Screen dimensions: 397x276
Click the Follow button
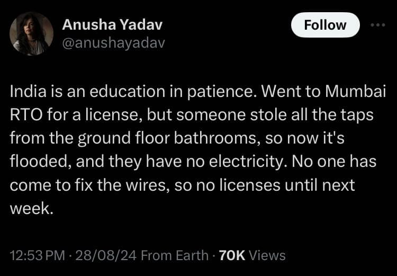click(x=325, y=25)
